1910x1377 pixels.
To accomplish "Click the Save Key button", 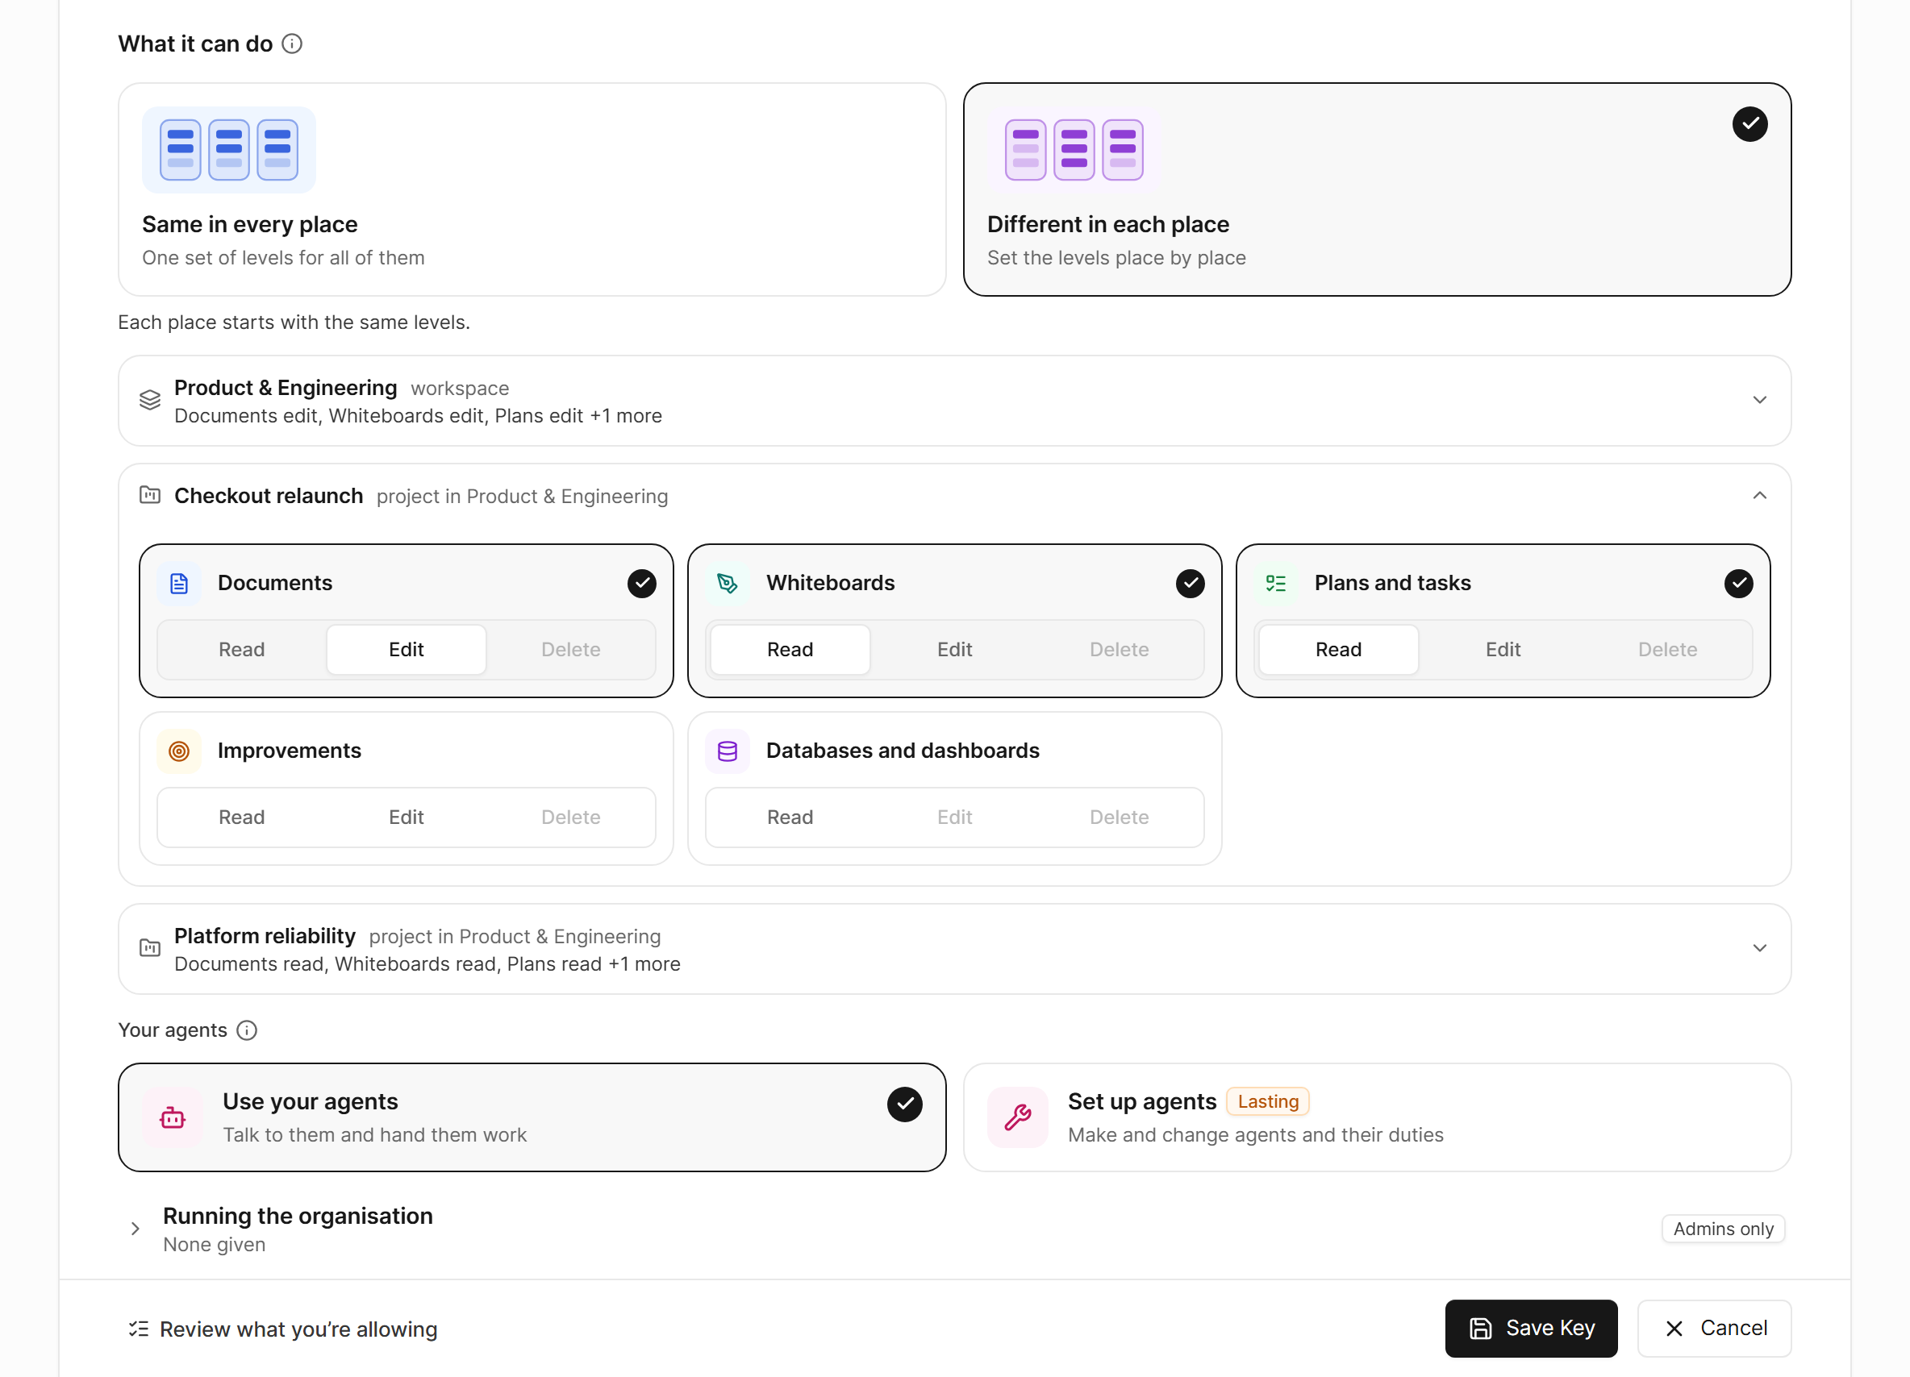I will click(x=1531, y=1328).
